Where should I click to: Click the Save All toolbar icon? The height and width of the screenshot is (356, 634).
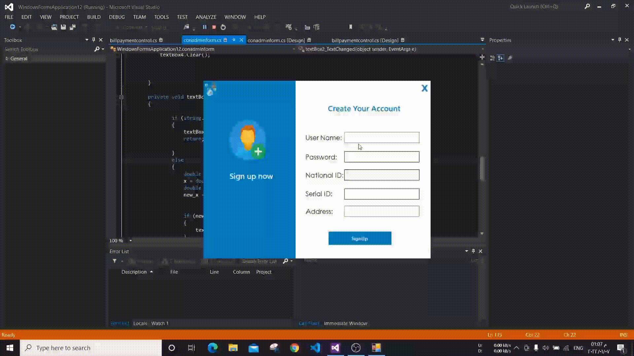tap(73, 27)
